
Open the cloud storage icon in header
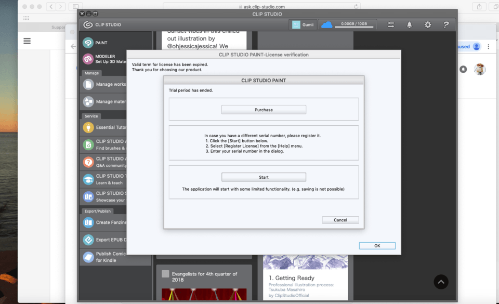pyautogui.click(x=326, y=24)
